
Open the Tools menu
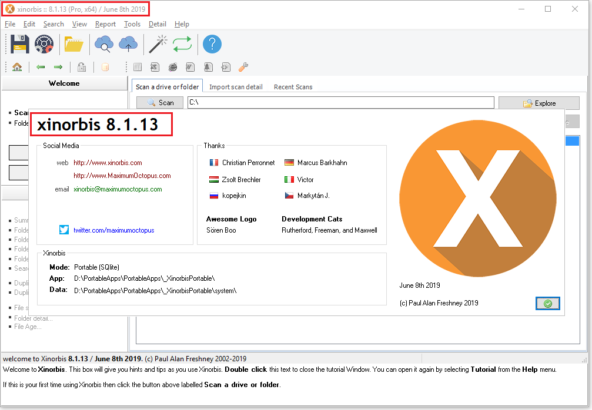[132, 24]
